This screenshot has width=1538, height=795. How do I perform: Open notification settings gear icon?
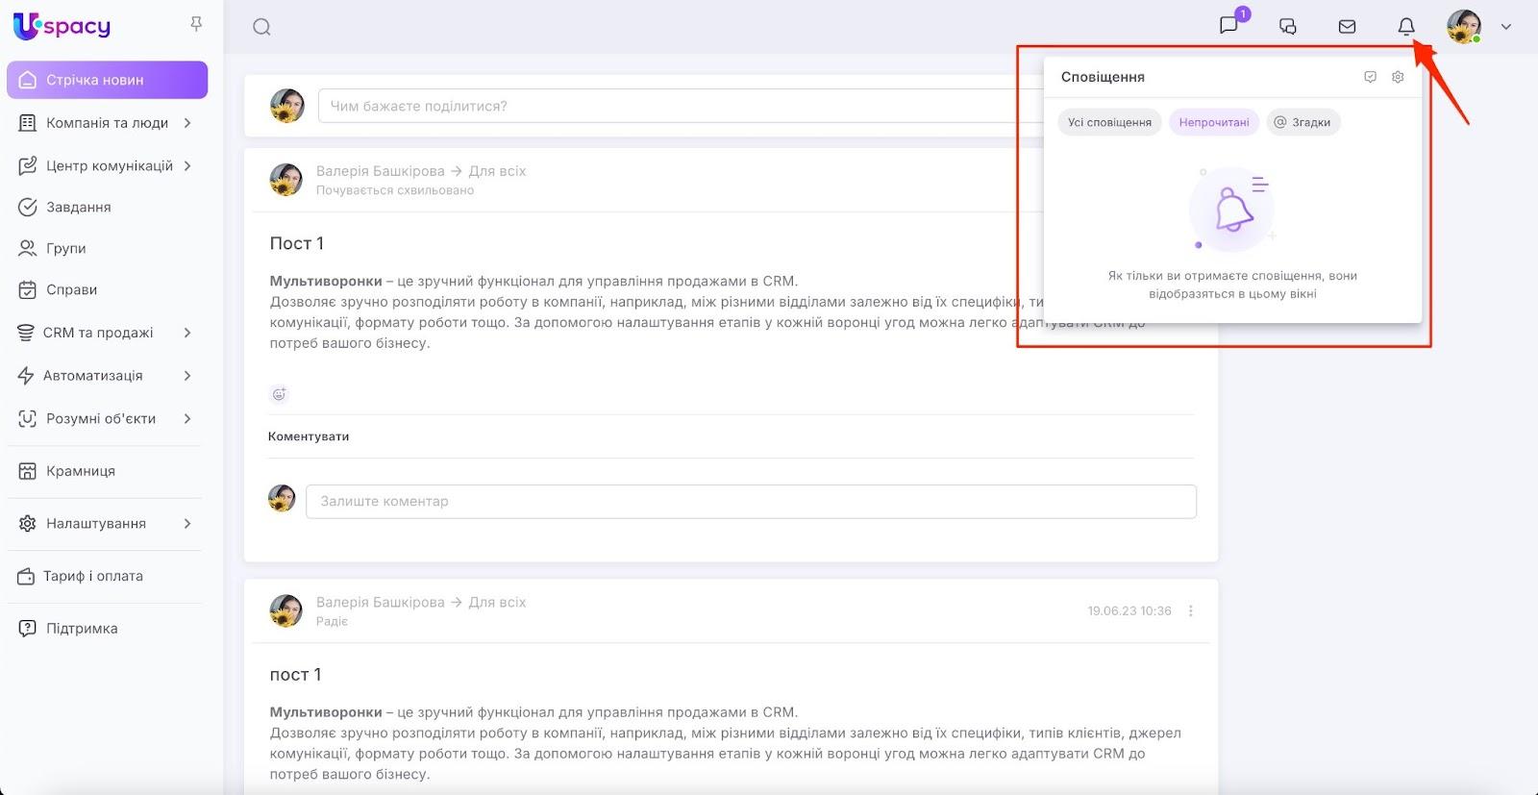click(x=1398, y=77)
